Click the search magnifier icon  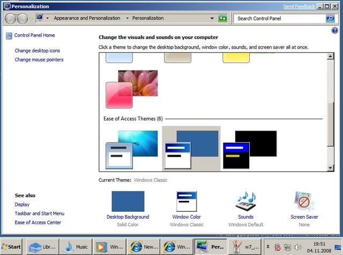pos(330,18)
